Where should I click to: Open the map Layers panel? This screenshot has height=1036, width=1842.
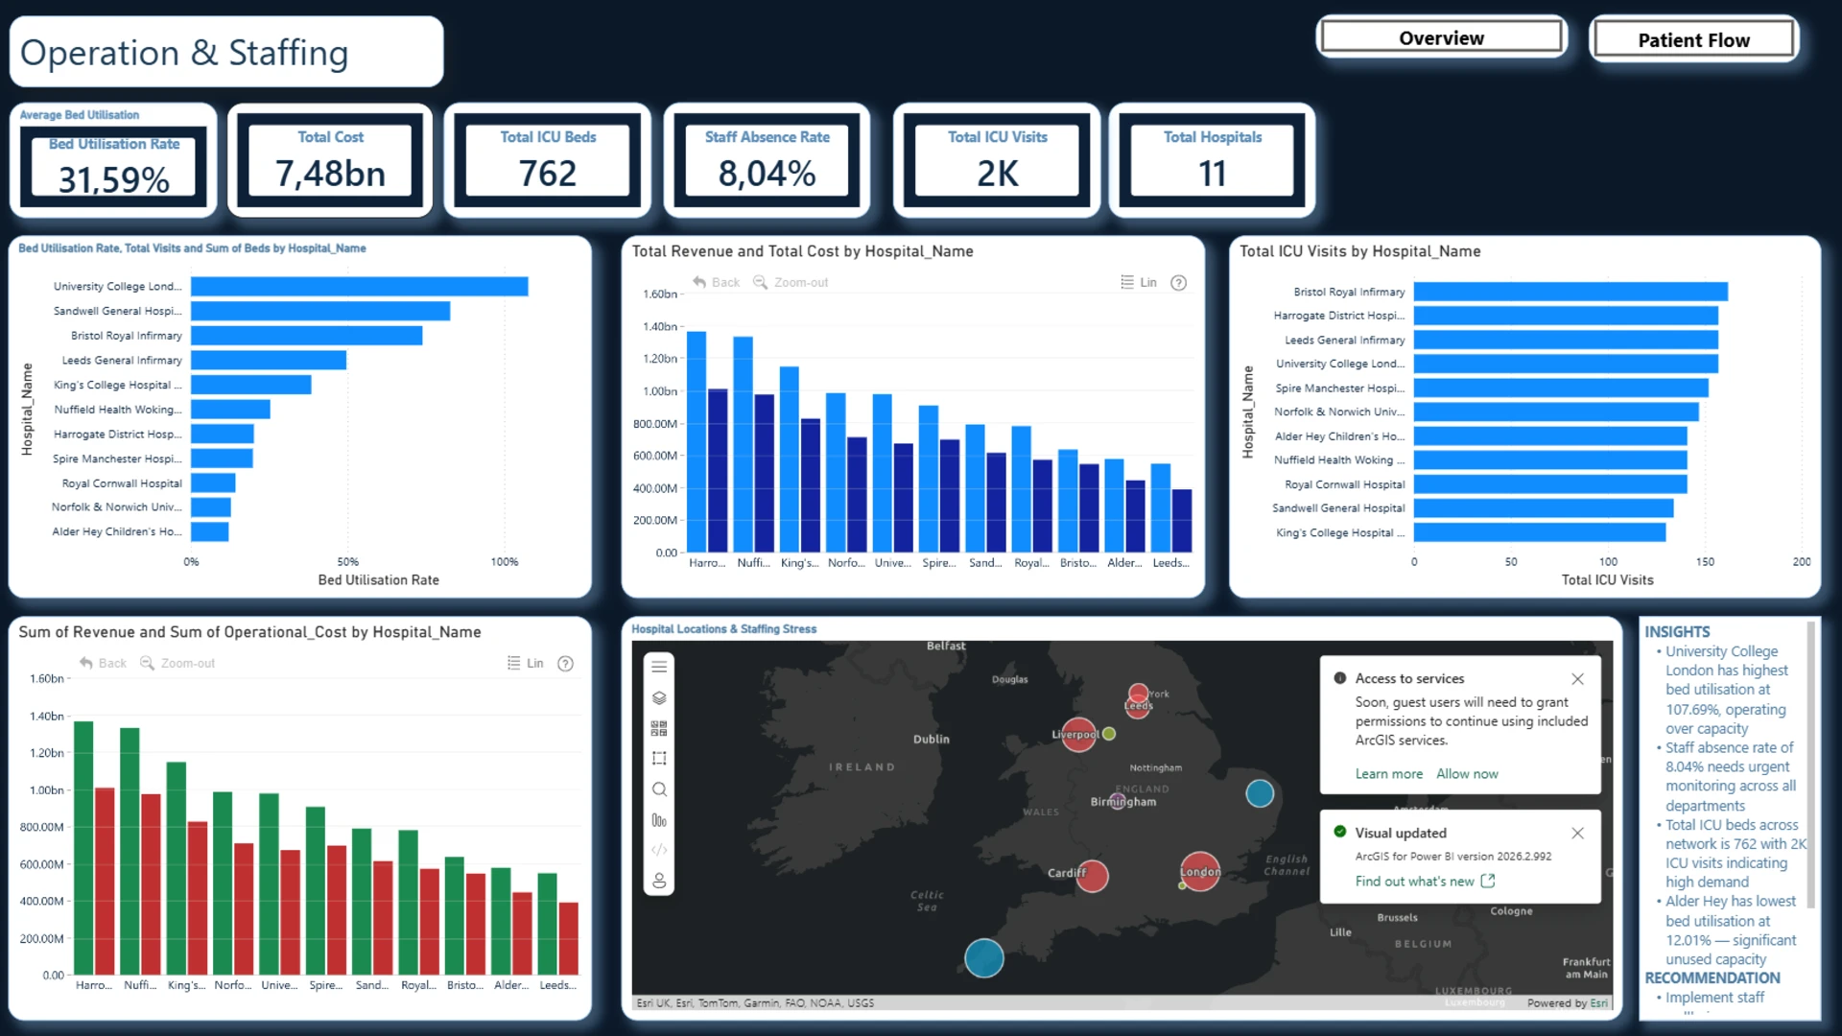pyautogui.click(x=659, y=697)
